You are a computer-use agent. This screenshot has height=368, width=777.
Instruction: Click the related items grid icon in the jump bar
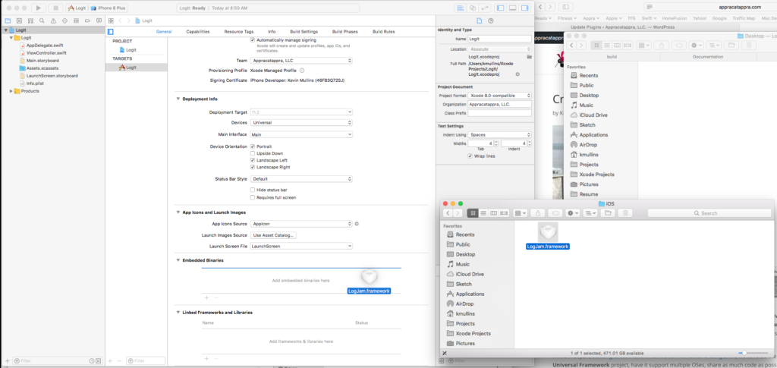pyautogui.click(x=111, y=20)
